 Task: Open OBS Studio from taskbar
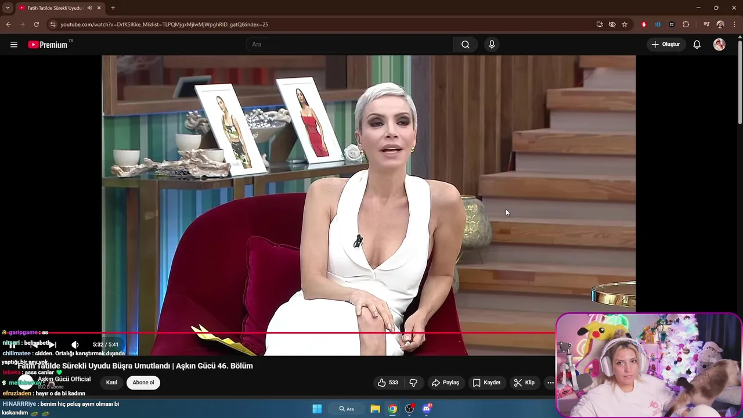pos(409,409)
